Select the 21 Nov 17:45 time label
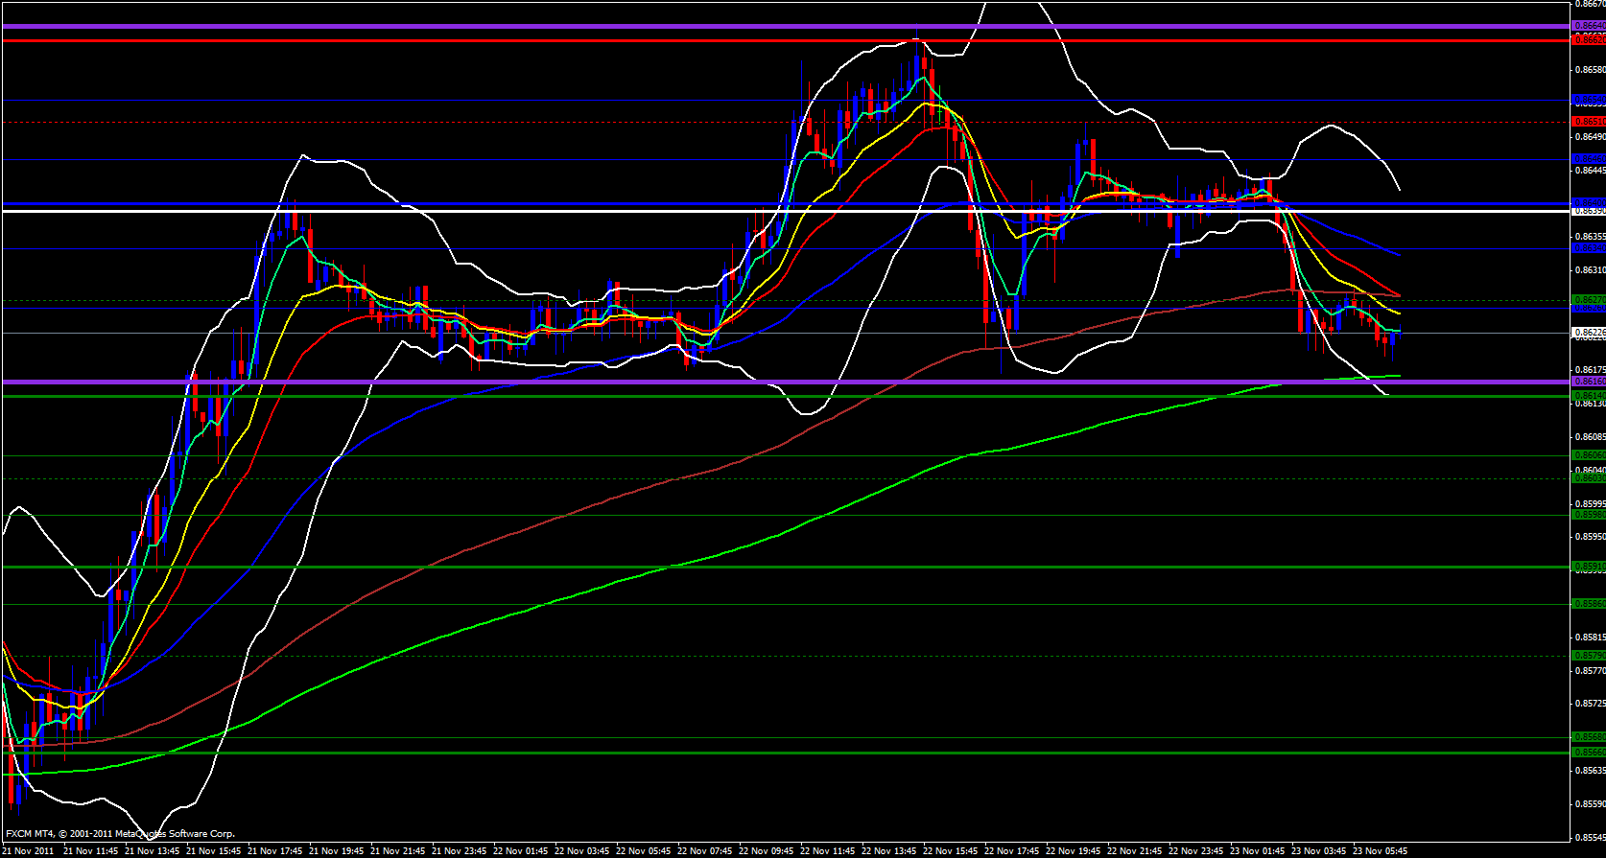This screenshot has width=1606, height=858. coord(276,850)
